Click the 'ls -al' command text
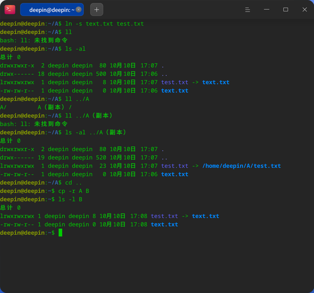The height and width of the screenshot is (293, 314). pyautogui.click(x=75, y=49)
